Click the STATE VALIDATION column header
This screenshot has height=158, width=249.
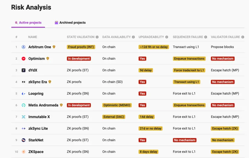[81, 37]
